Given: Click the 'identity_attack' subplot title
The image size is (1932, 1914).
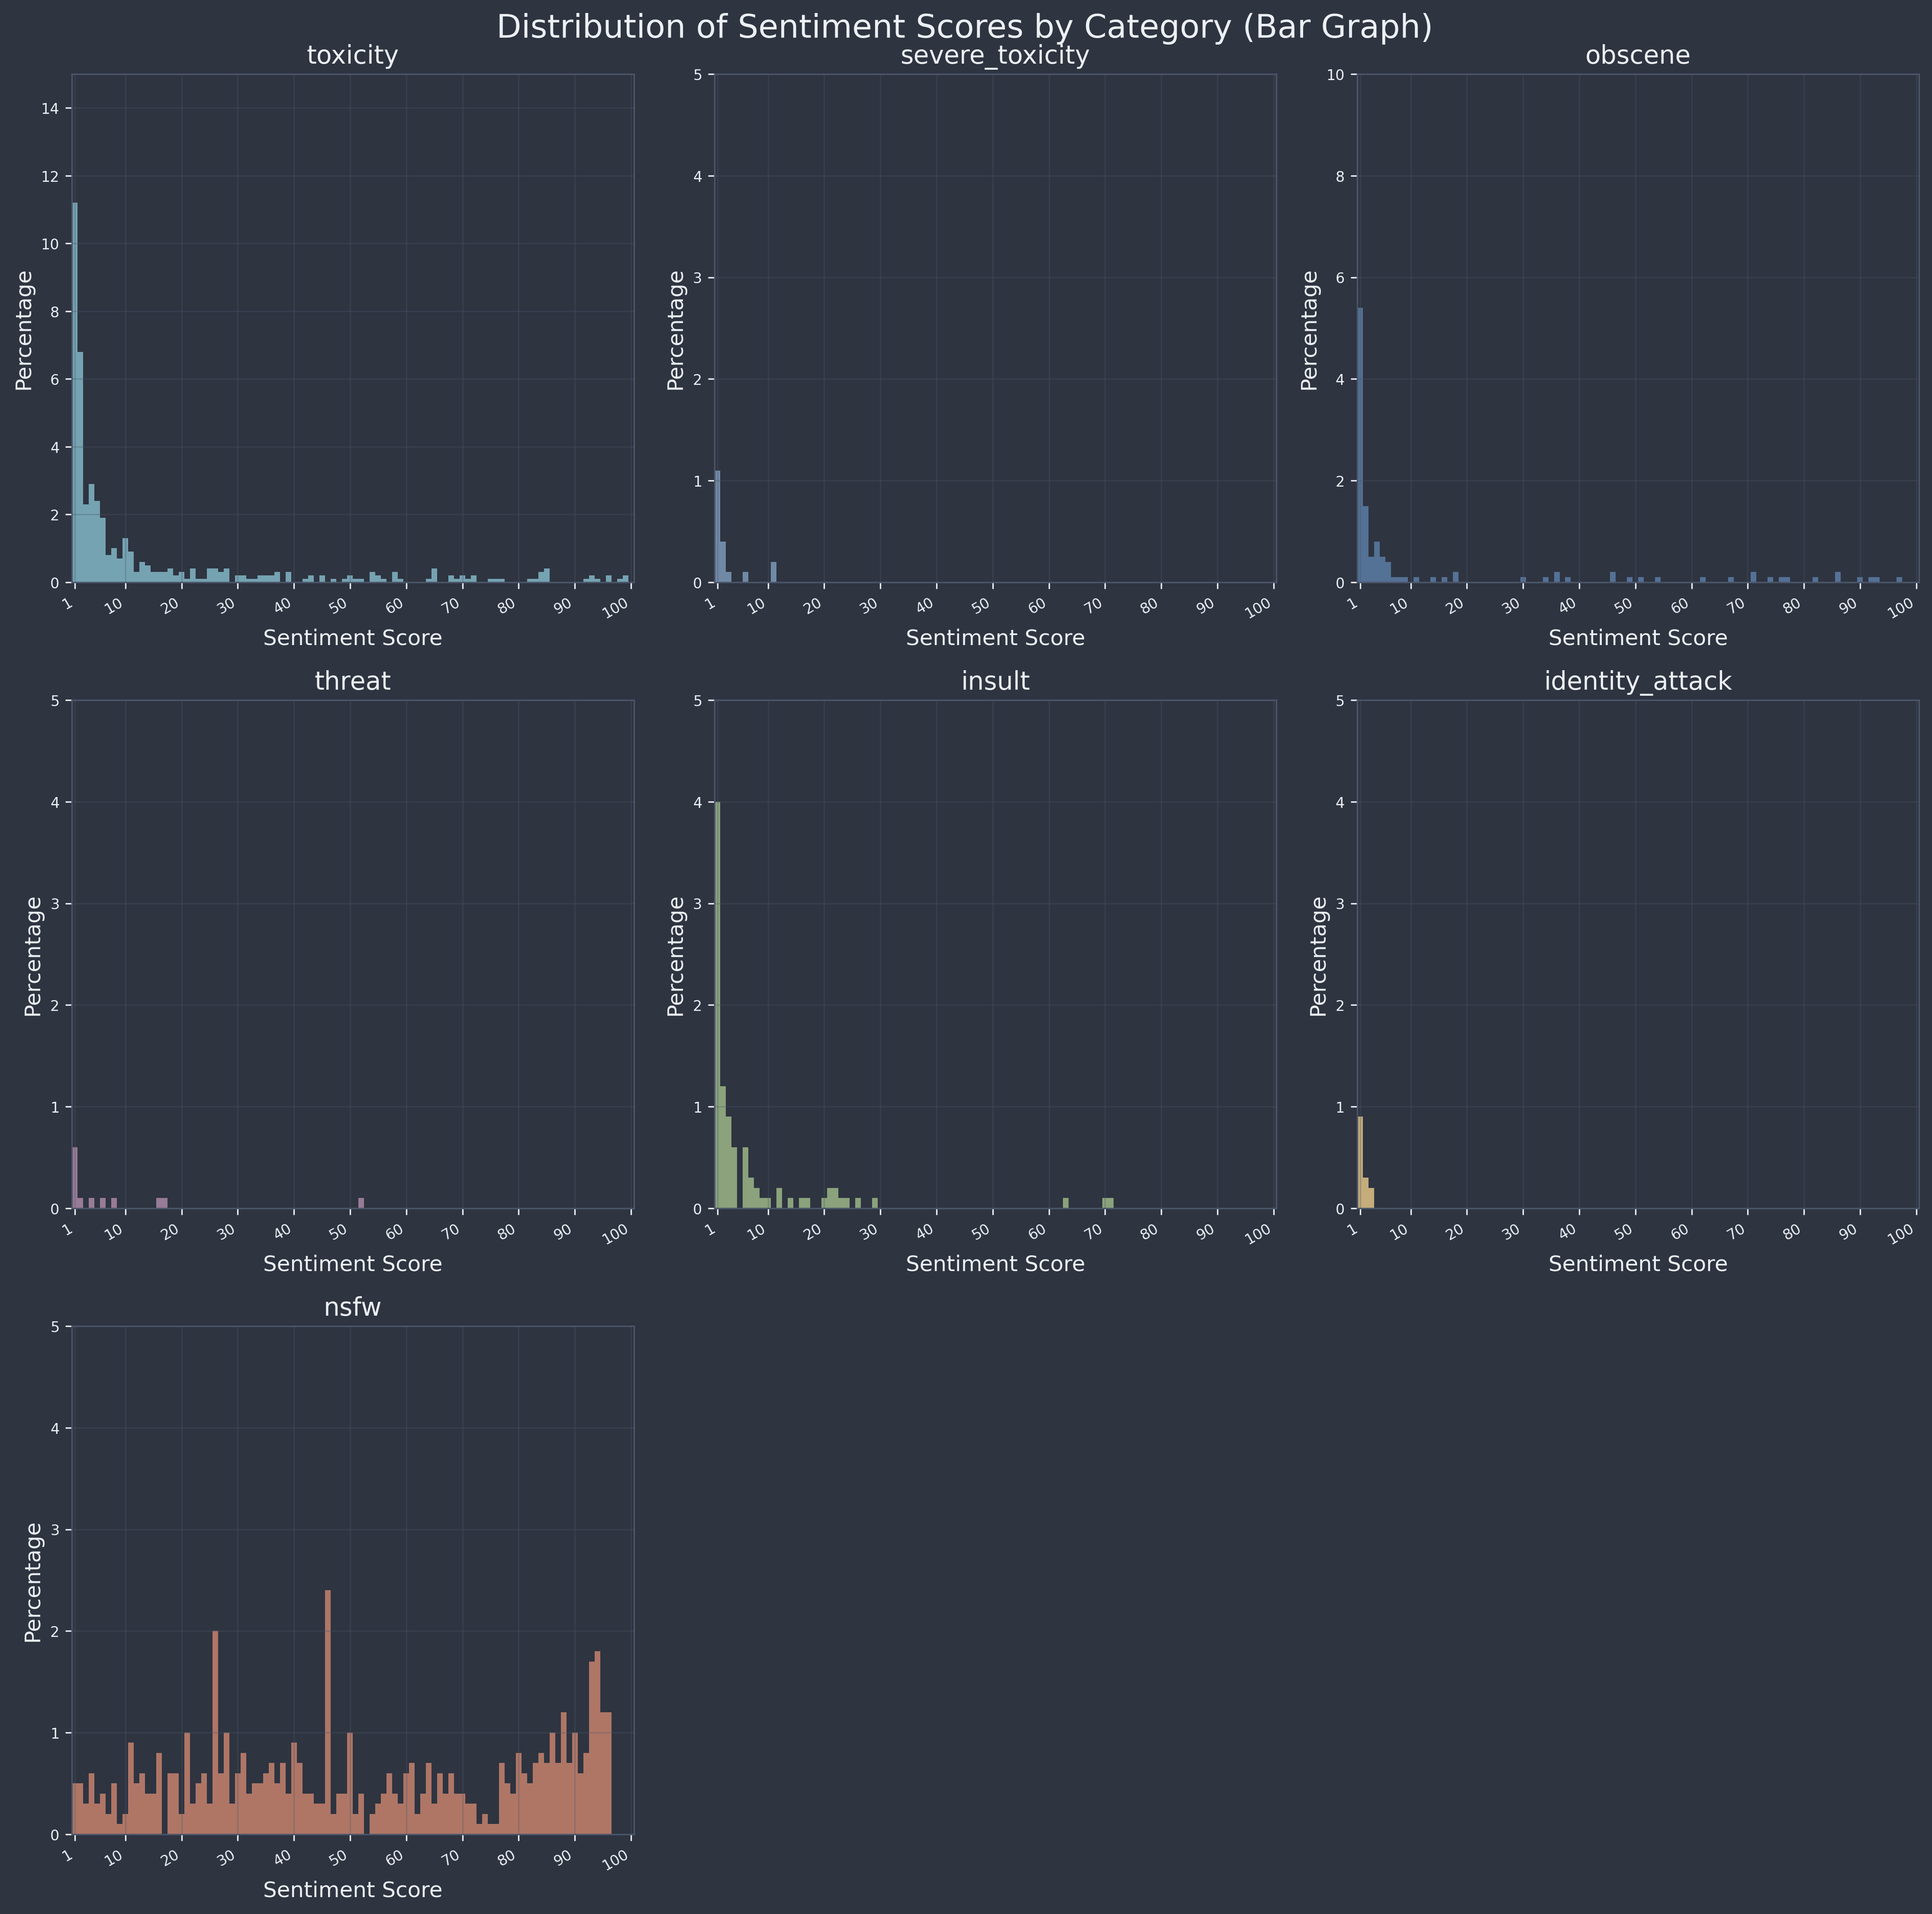Looking at the screenshot, I should (x=1638, y=681).
